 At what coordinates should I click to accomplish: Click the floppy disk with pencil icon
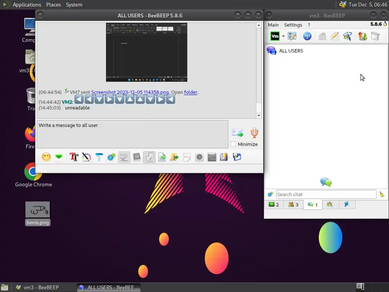pyautogui.click(x=224, y=157)
